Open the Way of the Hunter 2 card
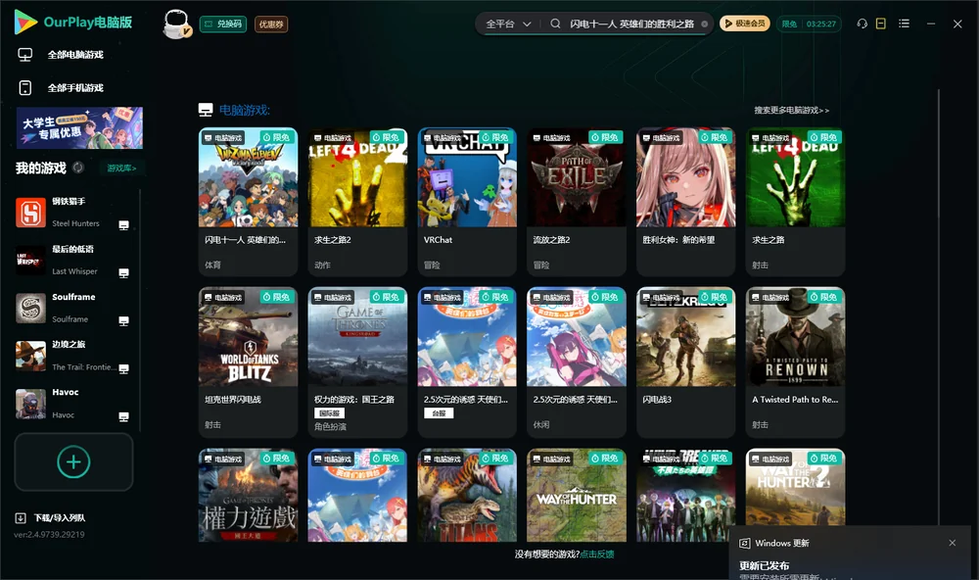Screen dimensions: 979x580 coord(795,488)
